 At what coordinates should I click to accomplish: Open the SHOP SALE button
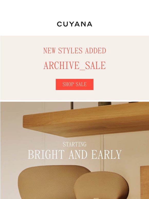(74, 84)
